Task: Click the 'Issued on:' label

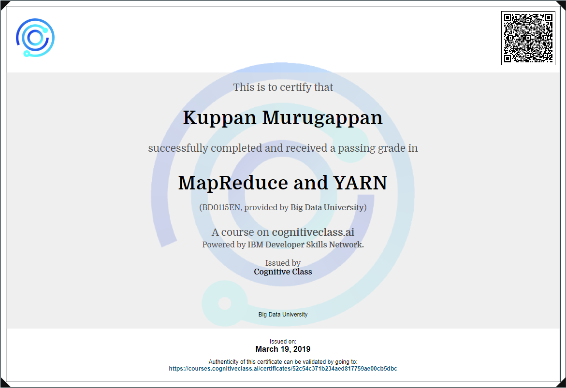Action: (283, 342)
